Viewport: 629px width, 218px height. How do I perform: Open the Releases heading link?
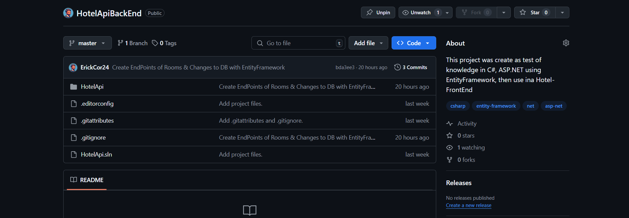tap(459, 183)
